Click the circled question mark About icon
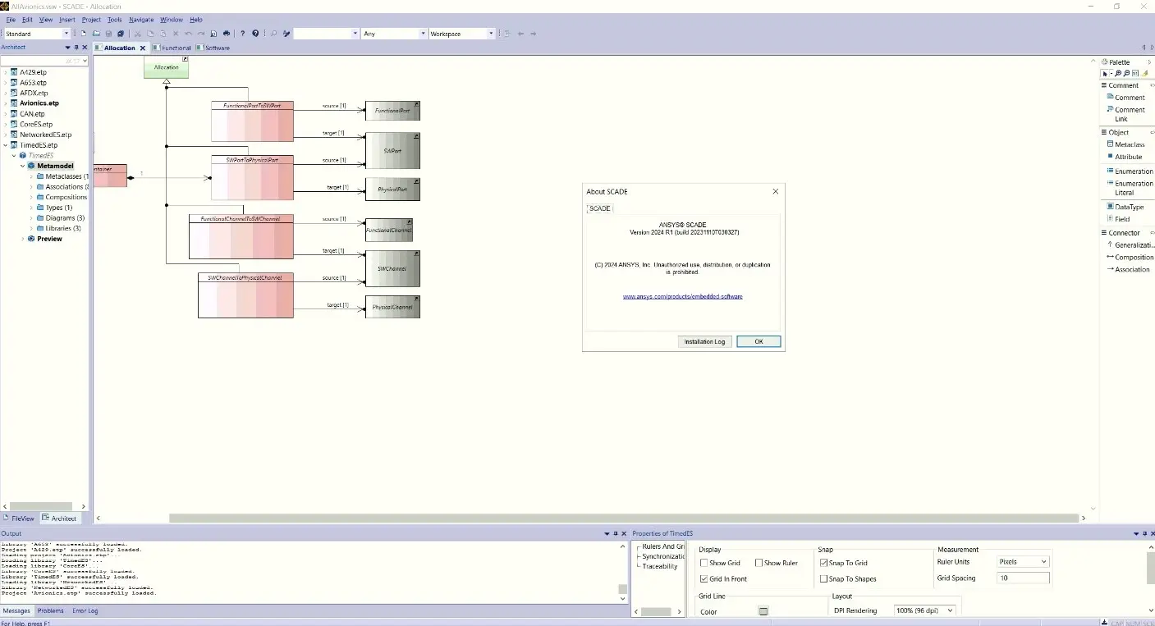Viewport: 1155px width, 626px height. point(255,34)
